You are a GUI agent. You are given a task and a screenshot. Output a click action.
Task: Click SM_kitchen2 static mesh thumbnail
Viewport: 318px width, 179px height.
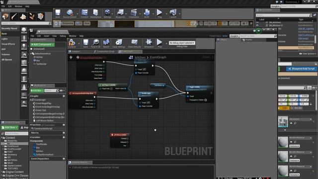pos(283,121)
